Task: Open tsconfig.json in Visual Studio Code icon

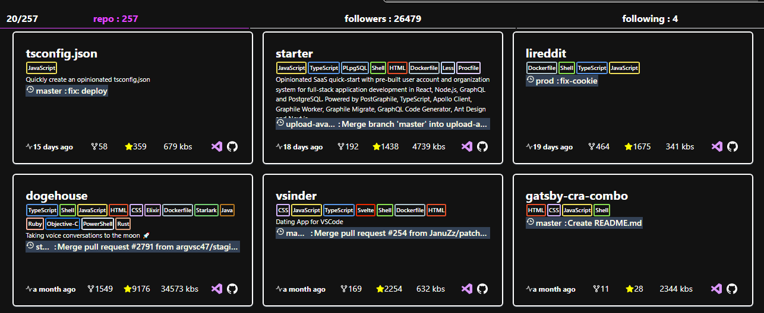Action: pyautogui.click(x=217, y=146)
